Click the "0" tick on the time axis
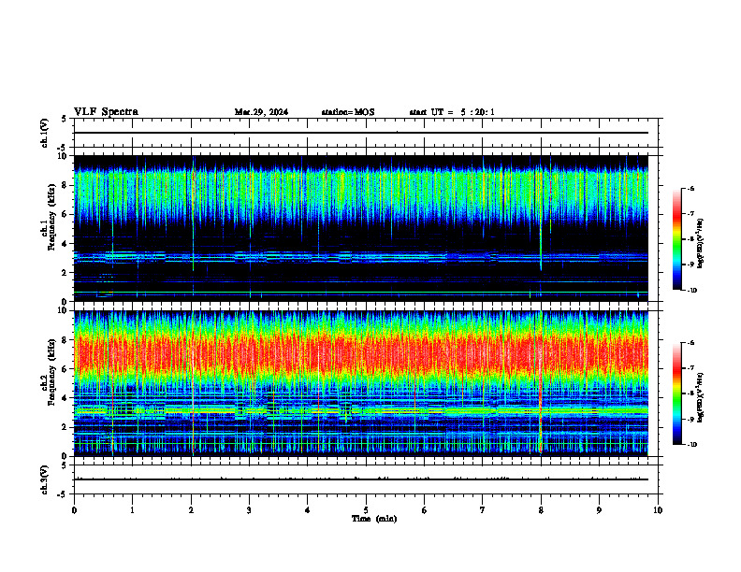The height and width of the screenshot is (572, 741). [x=74, y=510]
